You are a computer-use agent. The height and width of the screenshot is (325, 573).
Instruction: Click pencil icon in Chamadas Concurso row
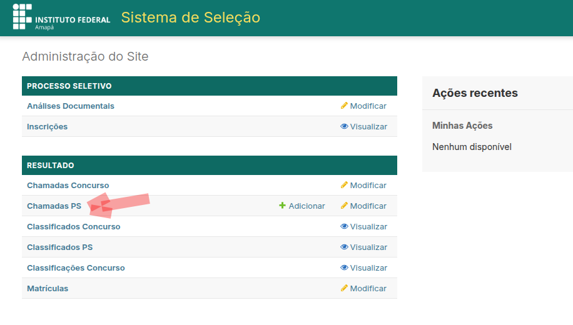344,185
